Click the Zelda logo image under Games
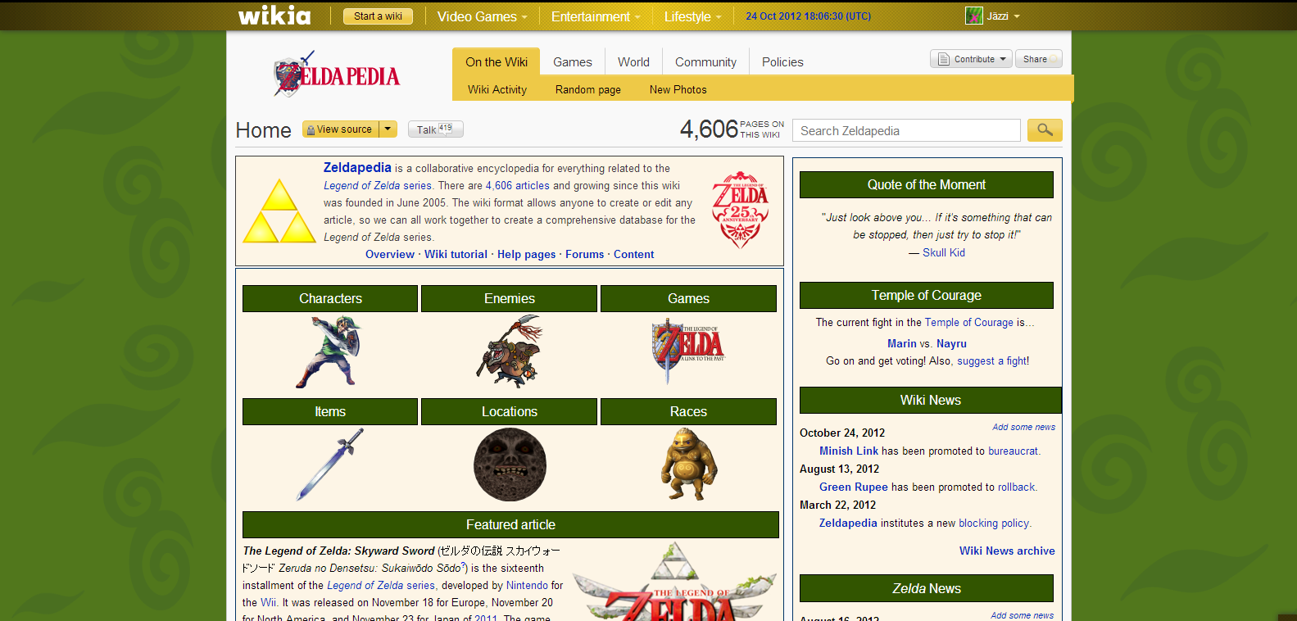1297x621 pixels. [x=688, y=351]
